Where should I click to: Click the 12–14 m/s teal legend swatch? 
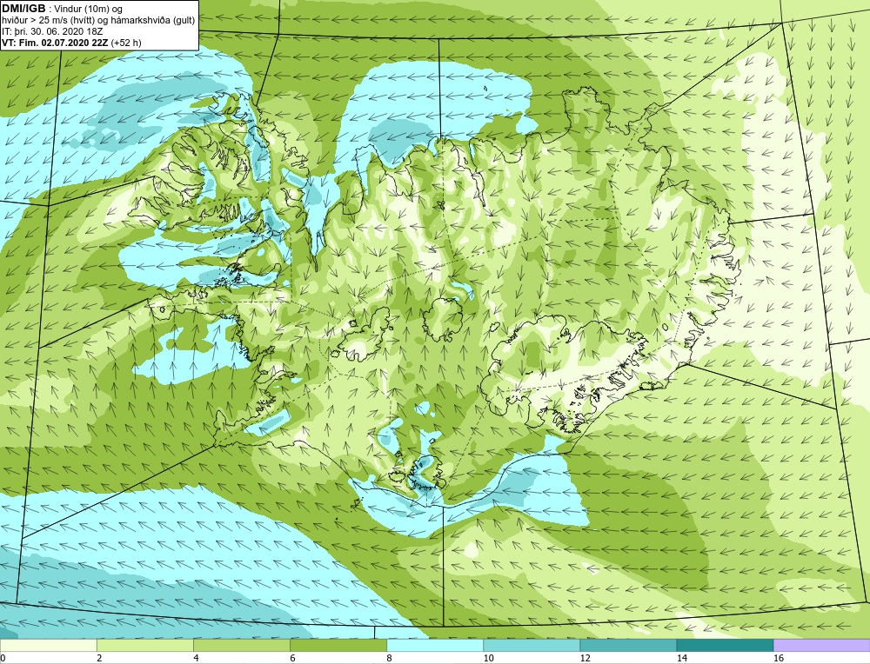[x=628, y=645]
